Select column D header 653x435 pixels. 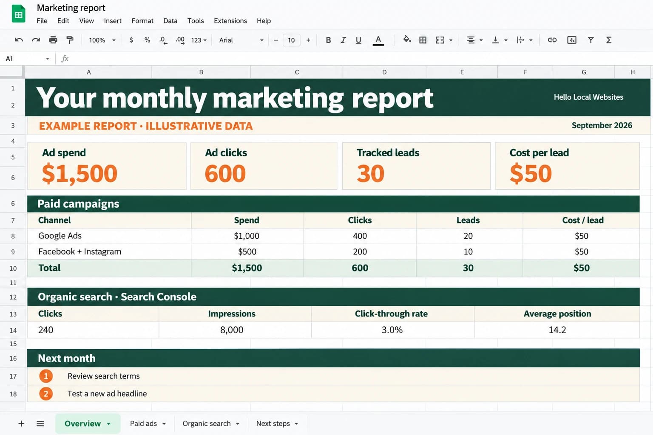[384, 72]
